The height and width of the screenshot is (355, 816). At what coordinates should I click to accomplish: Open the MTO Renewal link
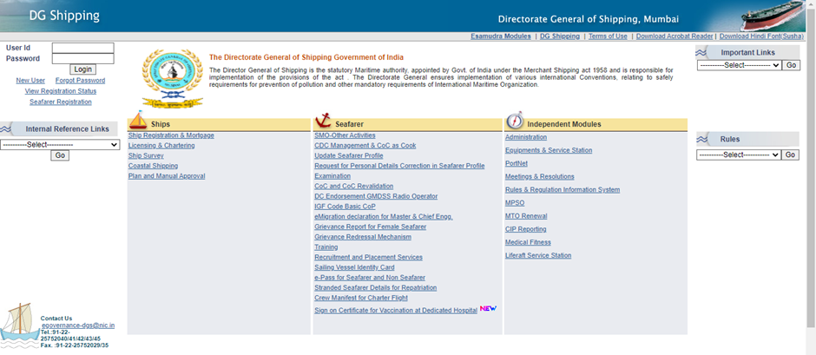(526, 216)
